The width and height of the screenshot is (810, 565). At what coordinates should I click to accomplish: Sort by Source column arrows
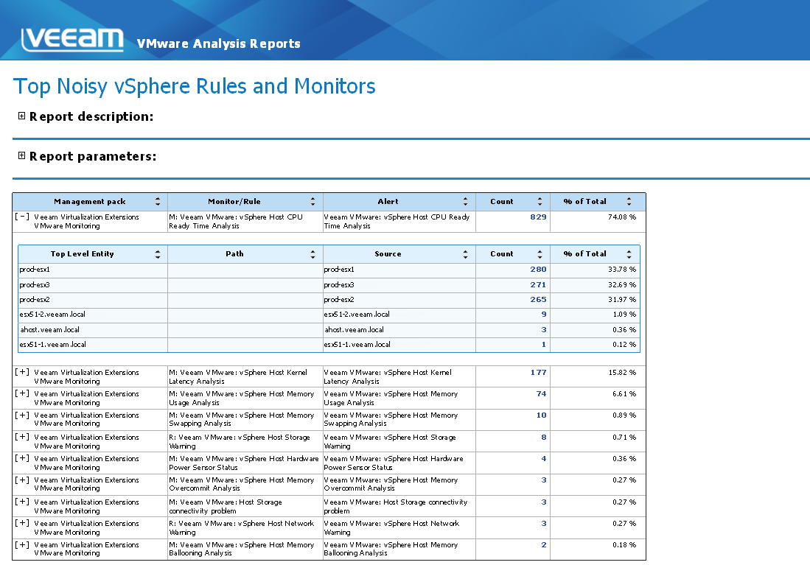click(x=466, y=254)
